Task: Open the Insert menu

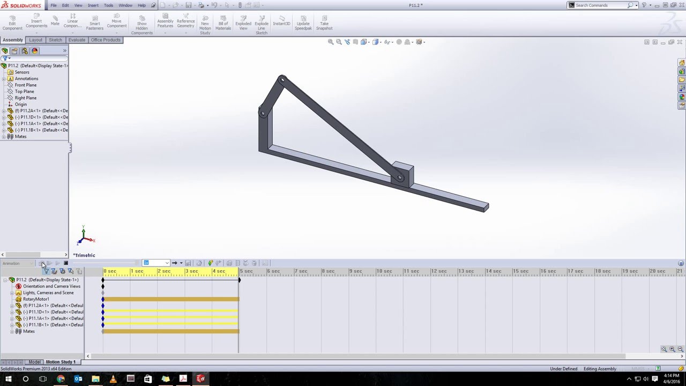Action: pyautogui.click(x=93, y=5)
